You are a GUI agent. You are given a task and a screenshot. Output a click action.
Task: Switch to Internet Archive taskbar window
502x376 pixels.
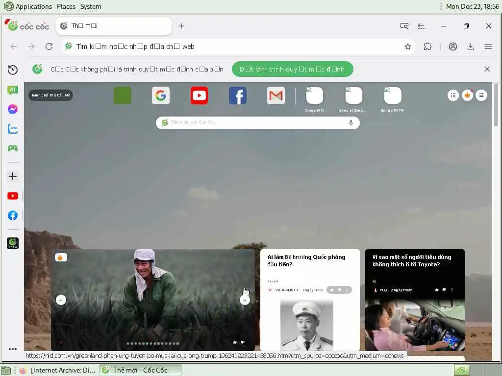[58, 370]
